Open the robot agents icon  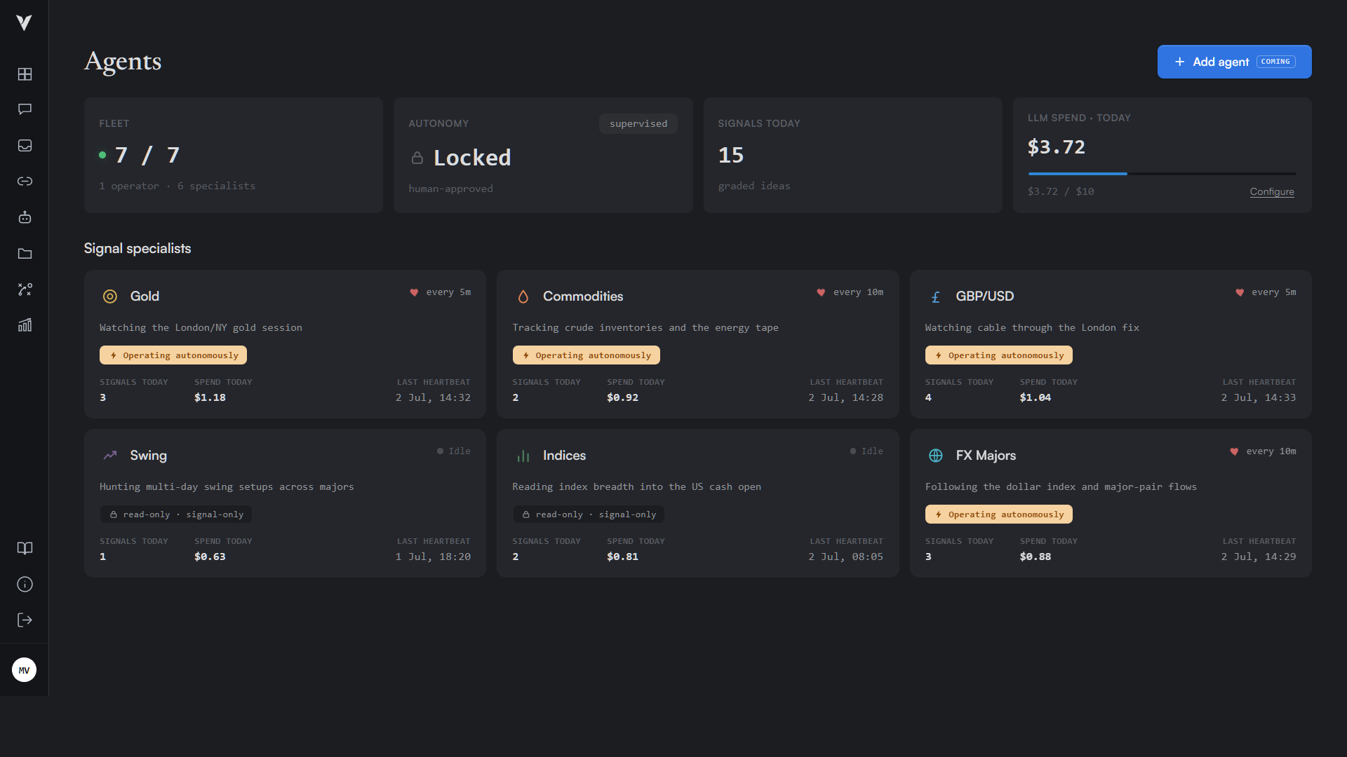25,217
